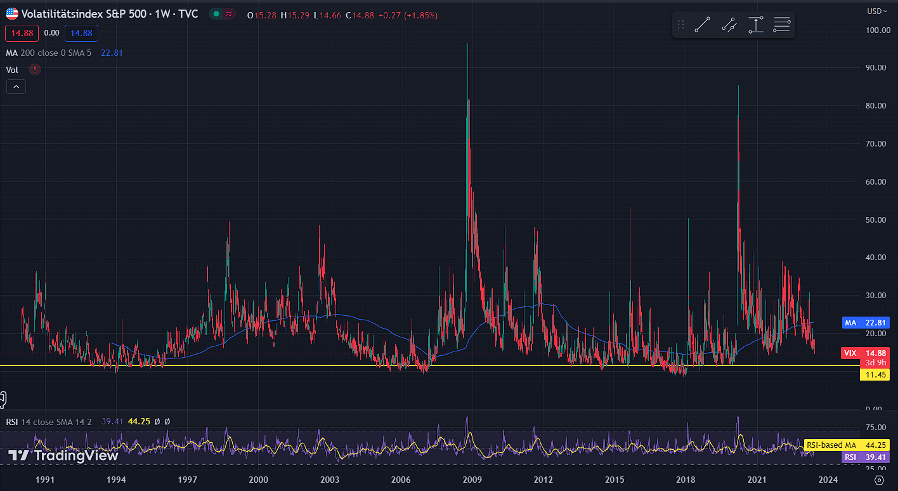Click the red 14.88 sell price button
The width and height of the screenshot is (898, 491).
point(22,33)
